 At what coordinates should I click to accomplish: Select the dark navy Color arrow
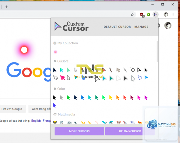76,98
